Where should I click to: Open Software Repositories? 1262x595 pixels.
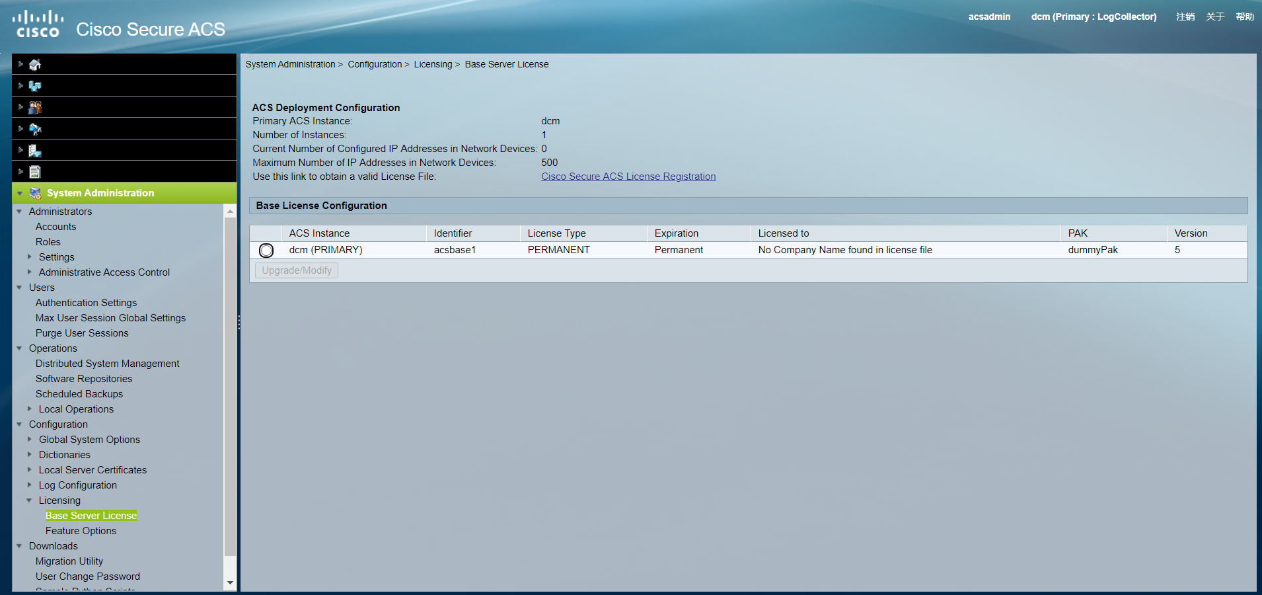84,379
